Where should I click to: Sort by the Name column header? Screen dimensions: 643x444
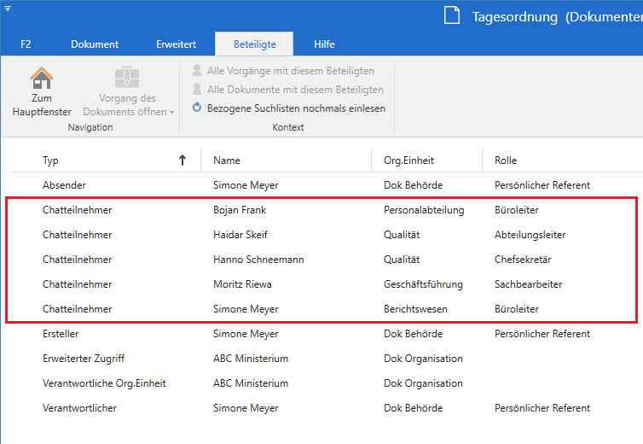(227, 160)
